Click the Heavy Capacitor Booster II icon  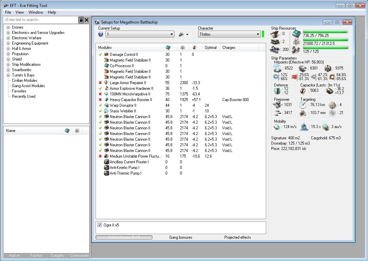point(106,99)
